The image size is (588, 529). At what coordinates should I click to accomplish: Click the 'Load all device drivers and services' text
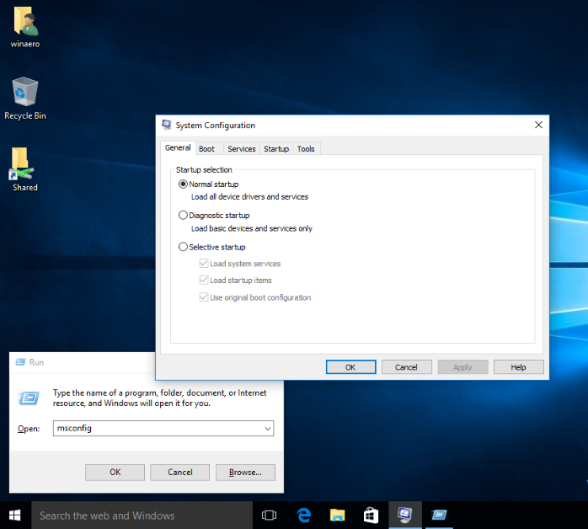click(249, 197)
